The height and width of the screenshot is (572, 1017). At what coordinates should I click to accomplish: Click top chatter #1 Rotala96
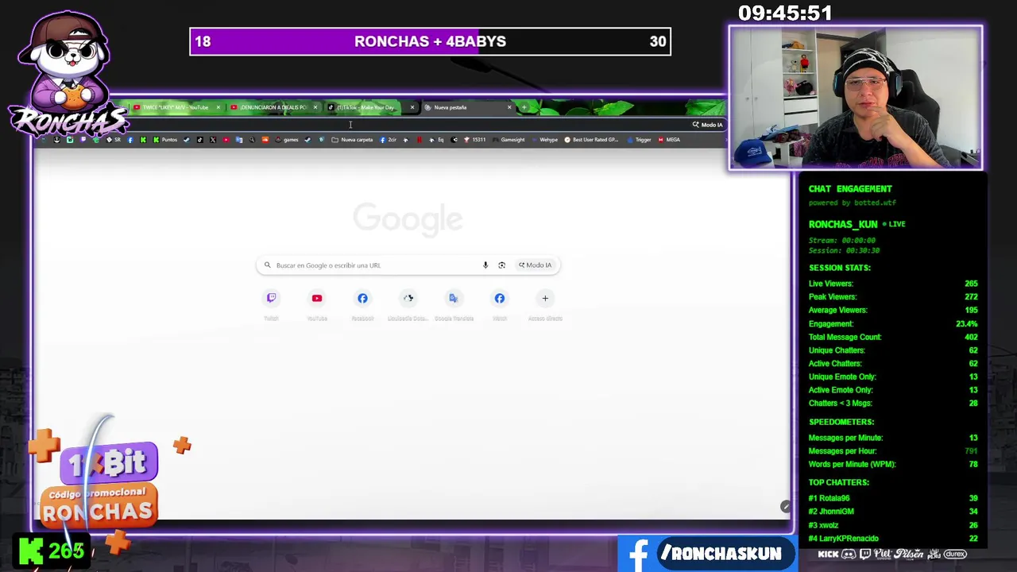[892, 498]
